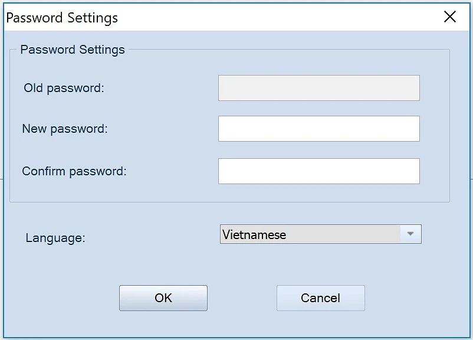Click the X icon in the title bar
The image size is (473, 340).
point(450,17)
